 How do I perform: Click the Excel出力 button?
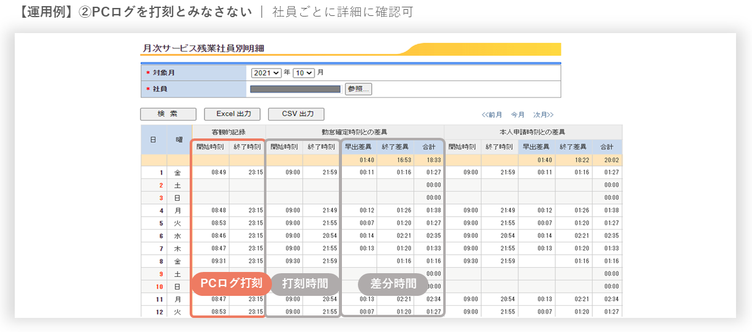[x=232, y=114]
